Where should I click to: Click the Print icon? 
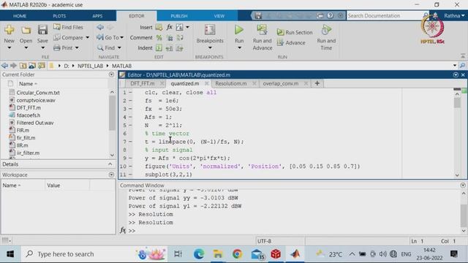point(57,47)
